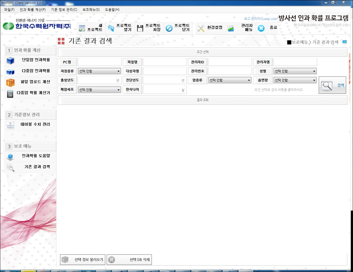Viewport: 353px width, 272px height.
Task: Open the 기준 정보 관리(C) menu
Action: point(64,10)
